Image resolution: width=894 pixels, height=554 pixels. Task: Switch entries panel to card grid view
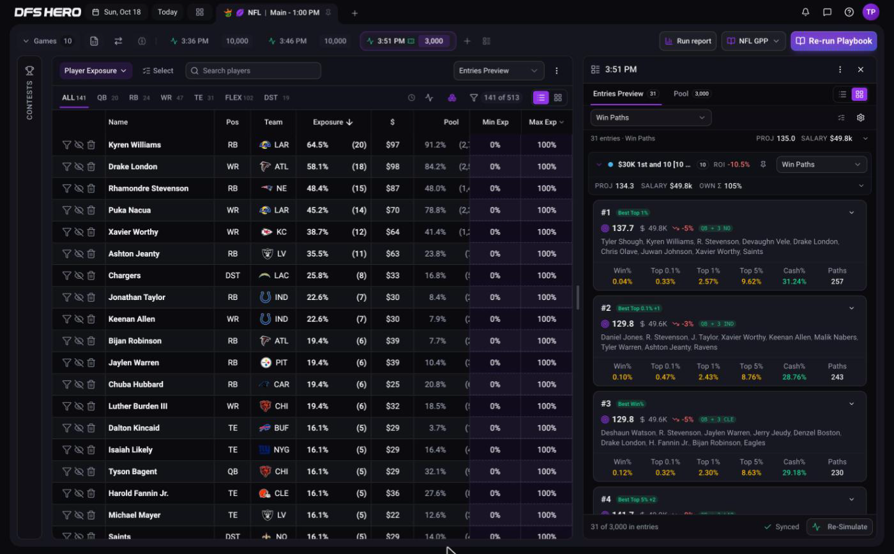(860, 94)
